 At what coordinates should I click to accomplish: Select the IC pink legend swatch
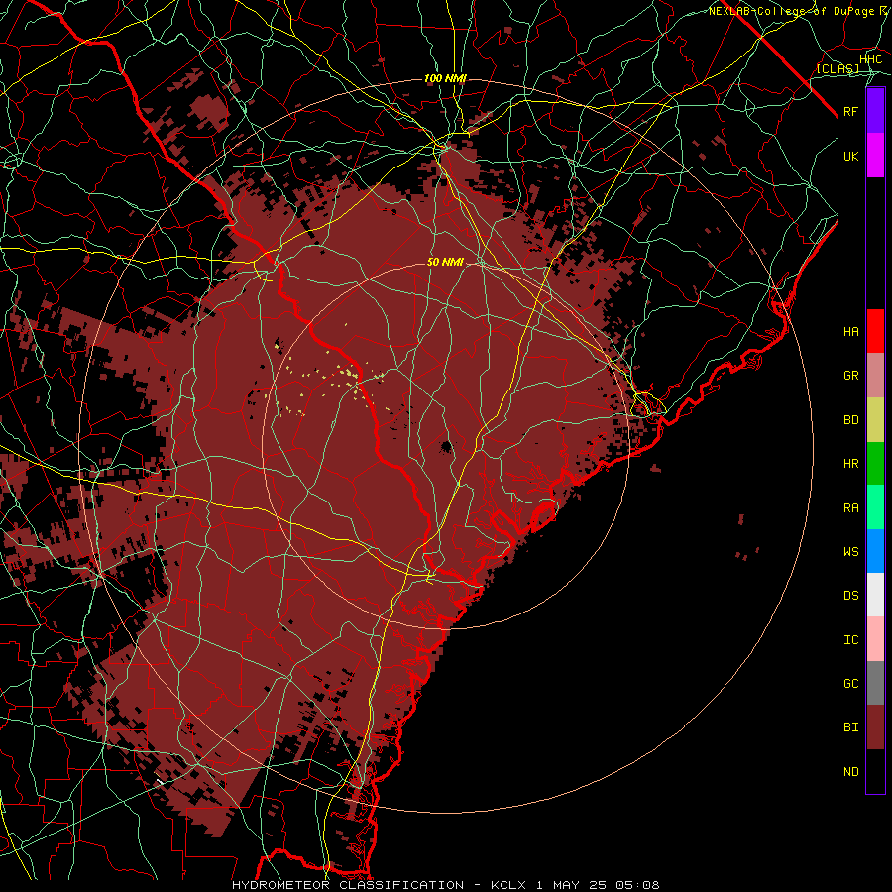pyautogui.click(x=875, y=639)
